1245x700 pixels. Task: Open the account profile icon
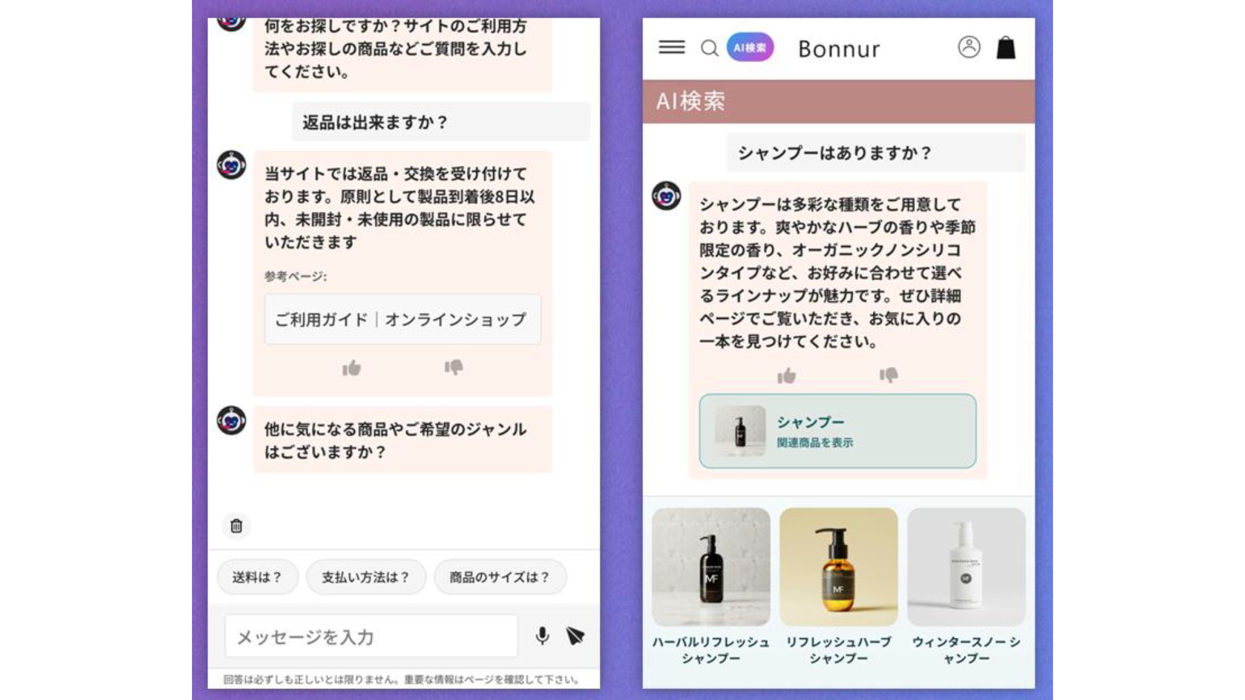[x=967, y=47]
